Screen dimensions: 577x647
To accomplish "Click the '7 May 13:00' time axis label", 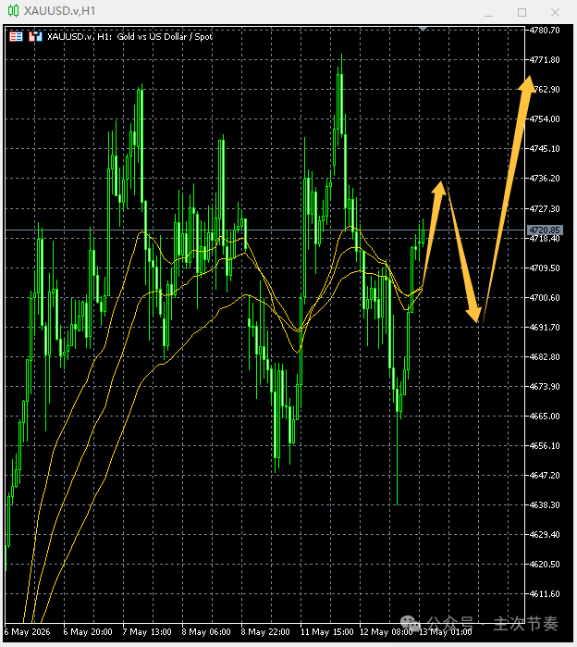I will 147,632.
